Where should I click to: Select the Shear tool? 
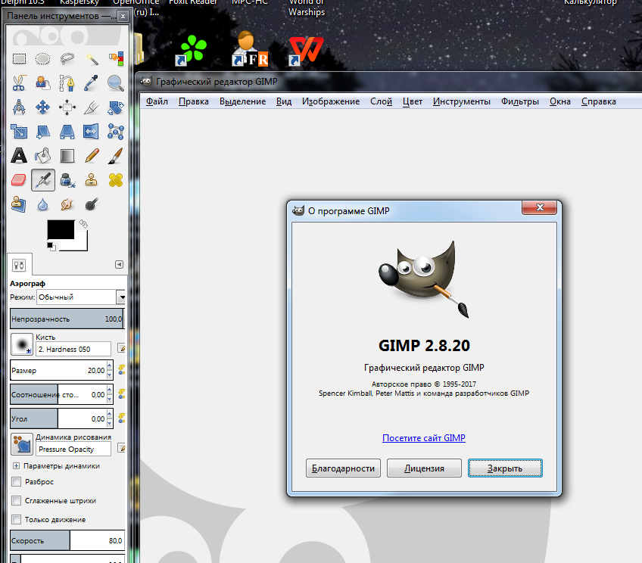pyautogui.click(x=42, y=132)
